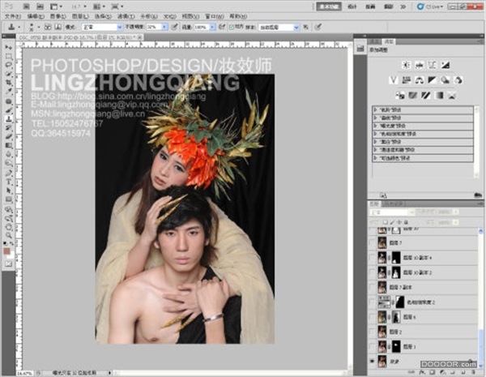Select the Horizontal Type tool
Screen dimensions: 486x377
(8, 182)
